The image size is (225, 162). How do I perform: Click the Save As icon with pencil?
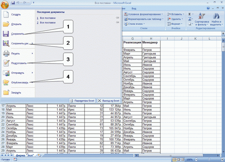click(x=6, y=43)
